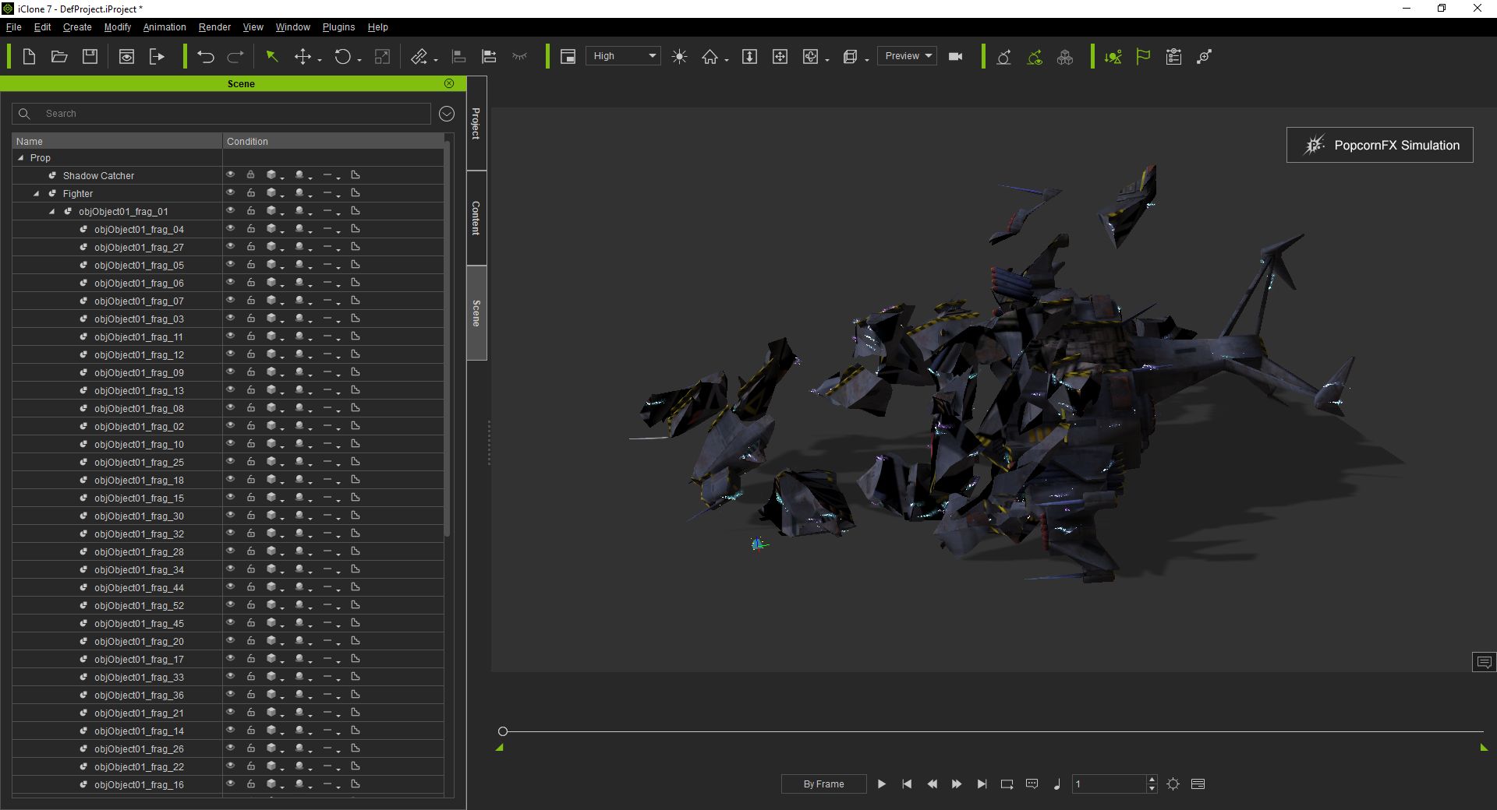Click the Undo arrow icon

(x=206, y=56)
